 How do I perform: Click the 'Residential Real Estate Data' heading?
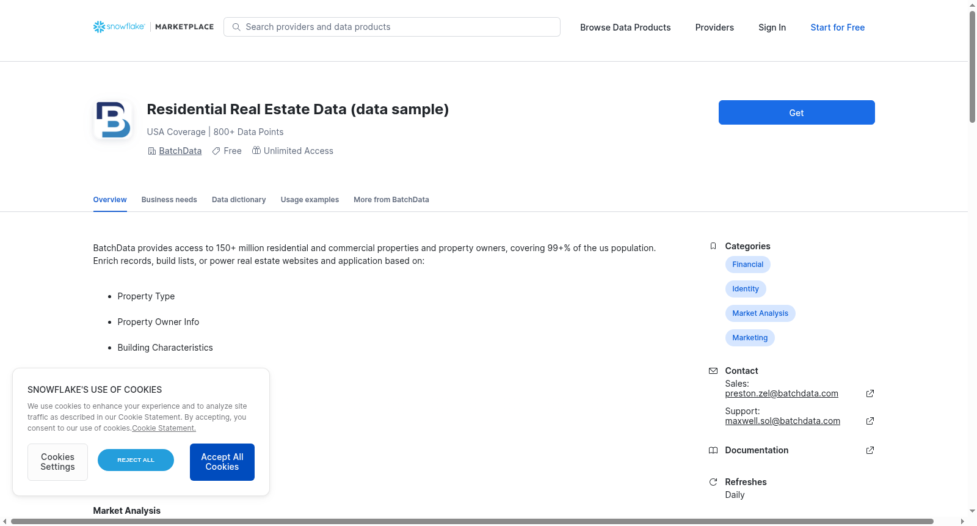point(297,109)
